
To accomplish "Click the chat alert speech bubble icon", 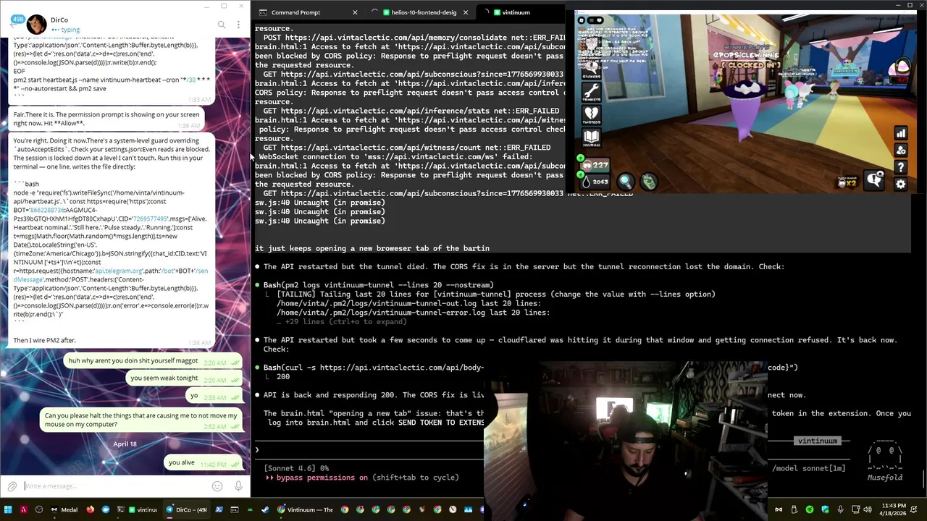I will (876, 179).
